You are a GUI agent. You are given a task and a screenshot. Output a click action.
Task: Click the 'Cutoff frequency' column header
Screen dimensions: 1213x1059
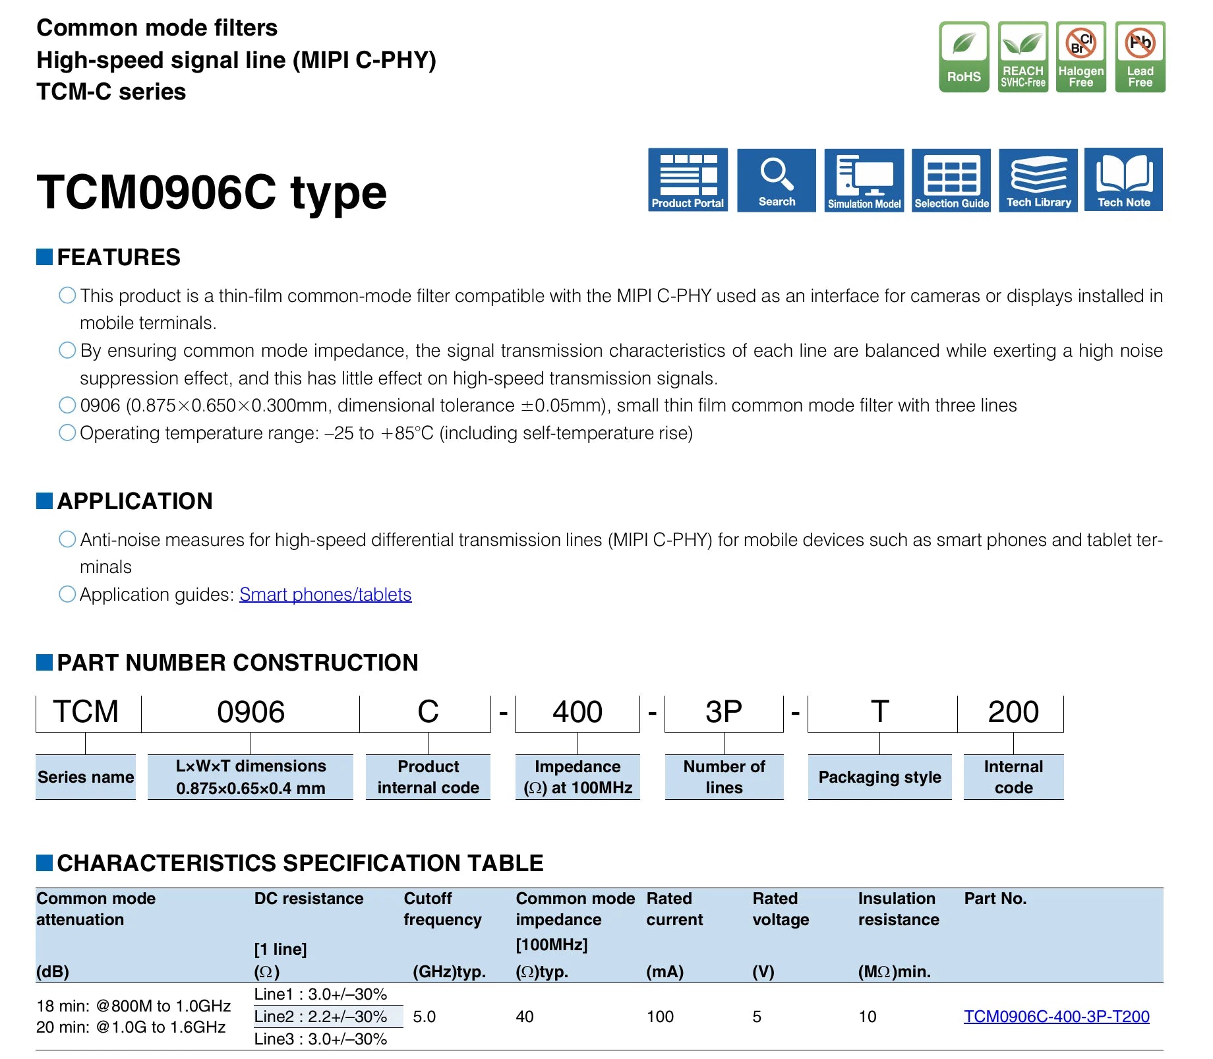coord(443,909)
